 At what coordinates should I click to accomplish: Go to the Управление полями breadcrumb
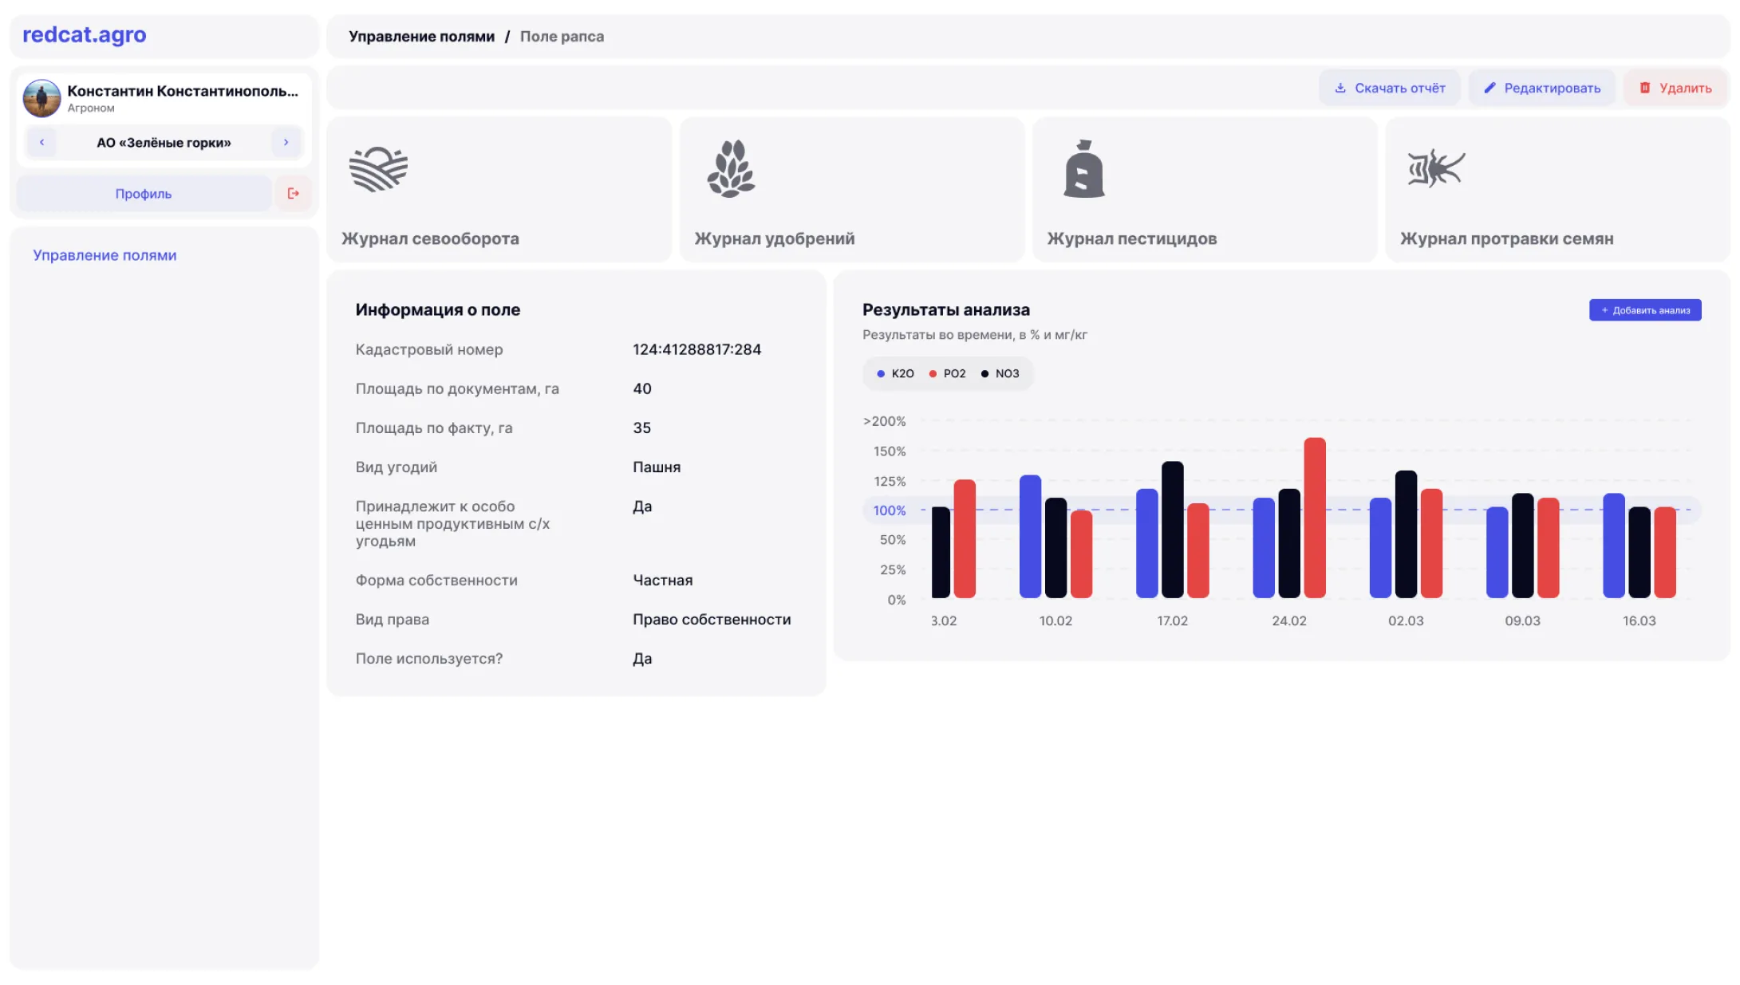[x=421, y=37]
